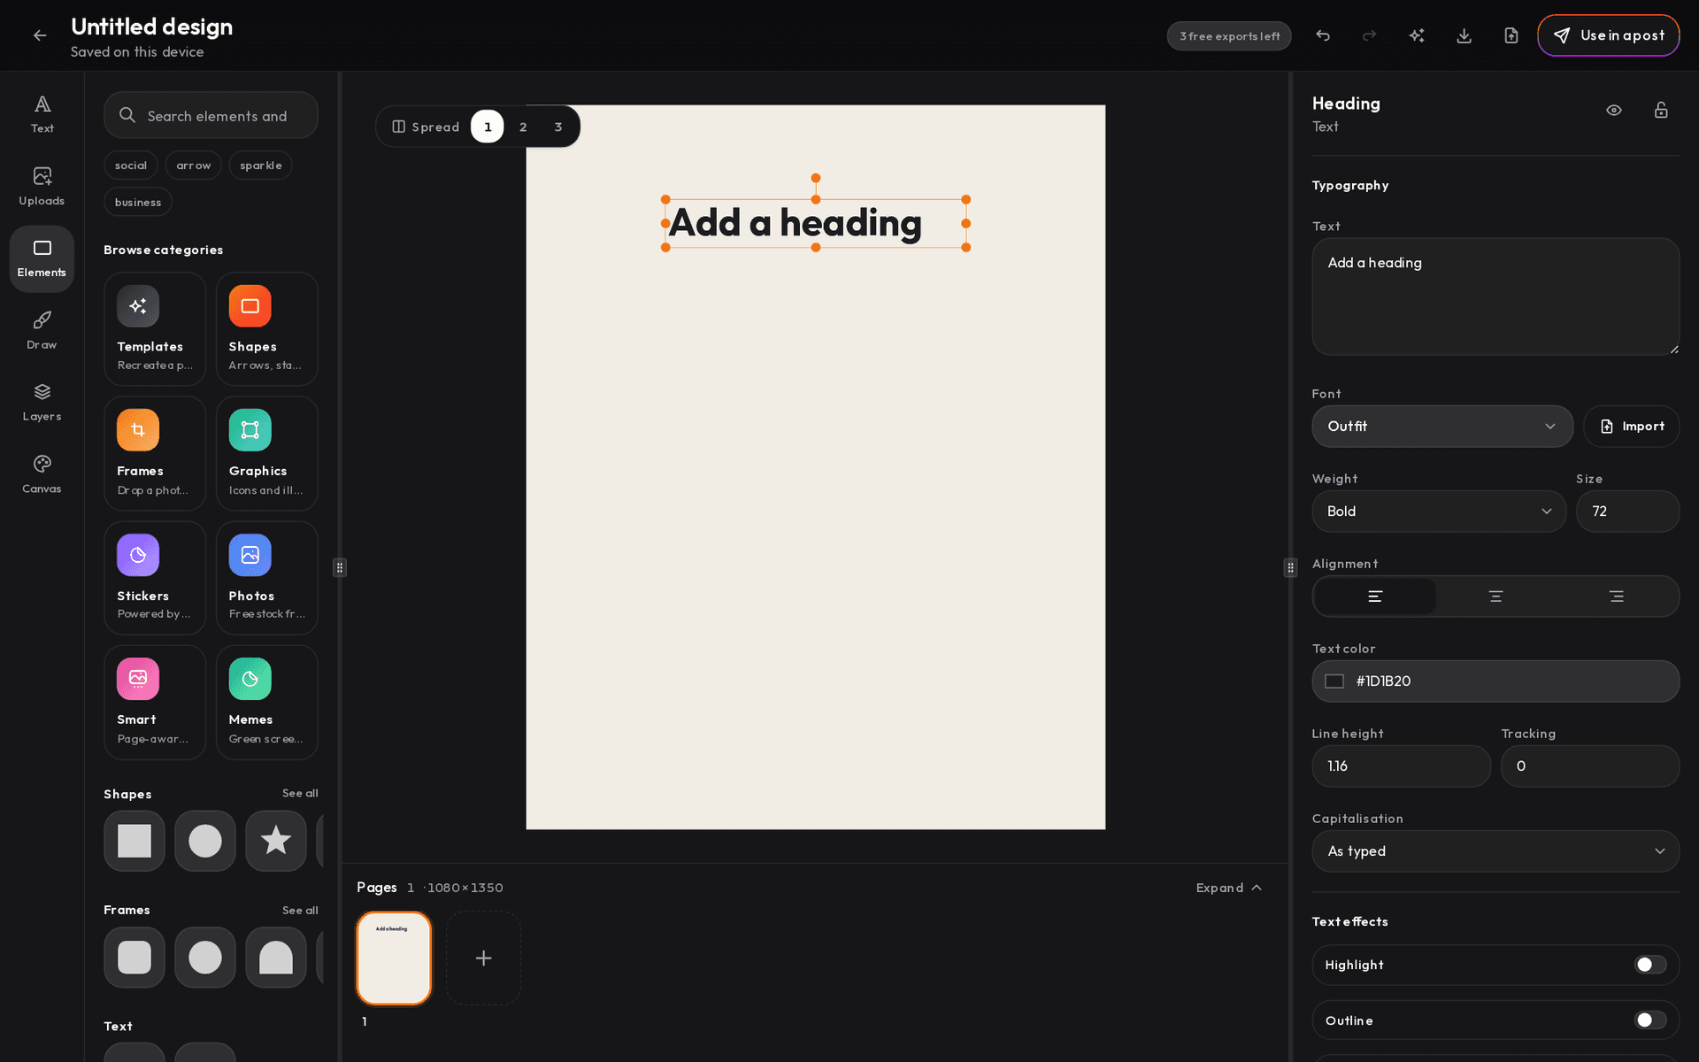Image resolution: width=1699 pixels, height=1062 pixels.
Task: Switch to page tab 3
Action: 558,127
